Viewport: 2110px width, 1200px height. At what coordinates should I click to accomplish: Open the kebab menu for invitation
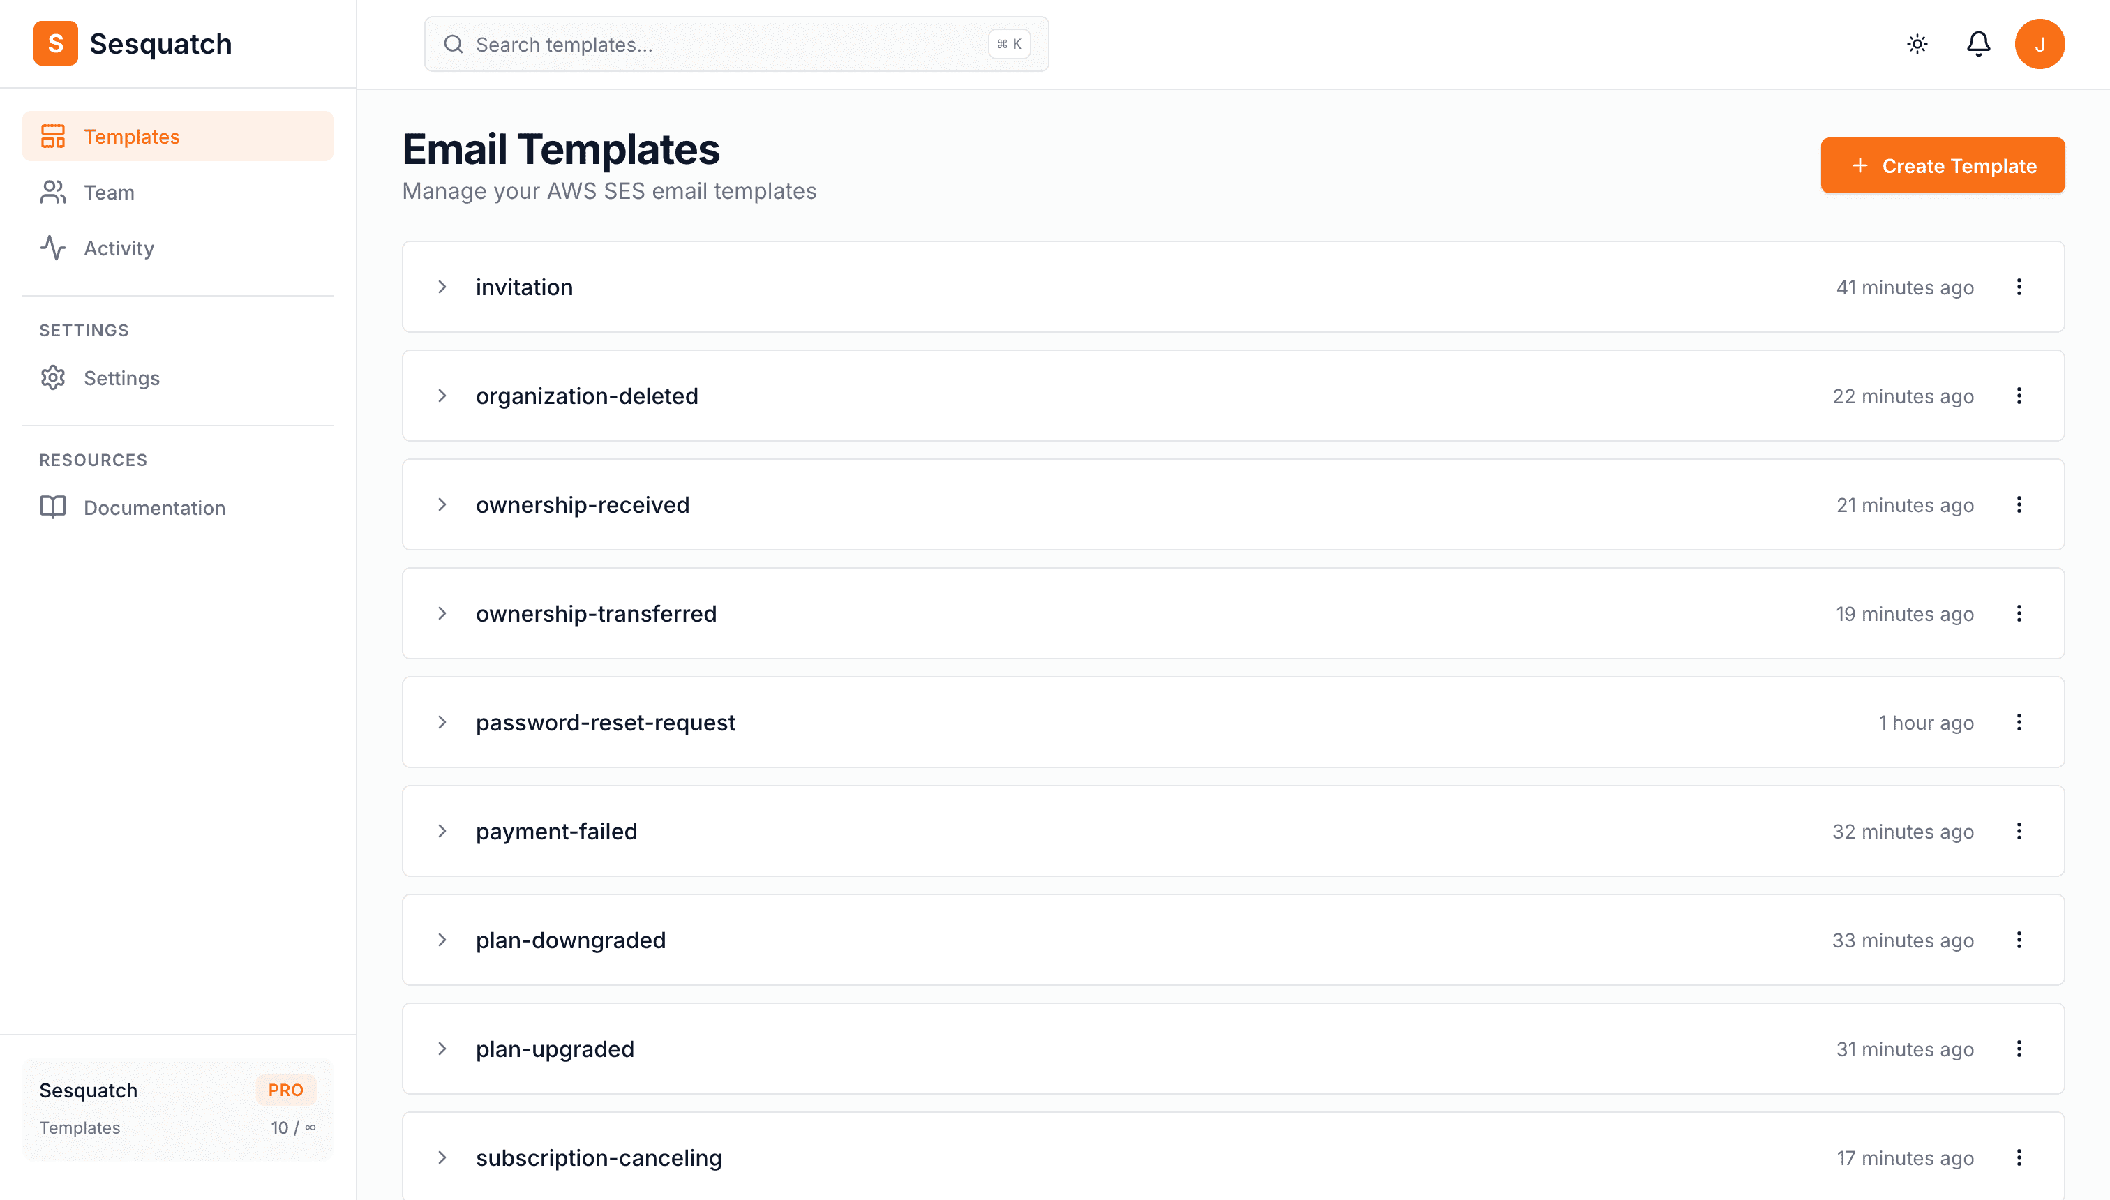2020,287
